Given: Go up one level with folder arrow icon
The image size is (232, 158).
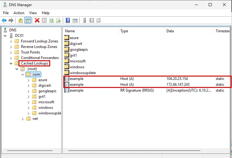Looking at the screenshot, I should click(x=21, y=20).
